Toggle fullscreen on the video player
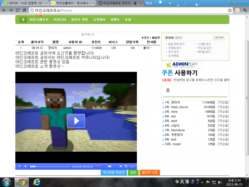 pos(121,166)
